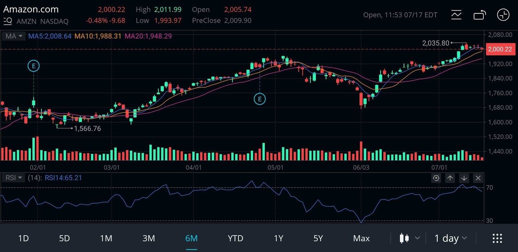Select the 1M time range
This screenshot has height=252, width=518.
pyautogui.click(x=106, y=238)
